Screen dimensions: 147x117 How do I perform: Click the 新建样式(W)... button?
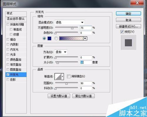click(x=128, y=26)
